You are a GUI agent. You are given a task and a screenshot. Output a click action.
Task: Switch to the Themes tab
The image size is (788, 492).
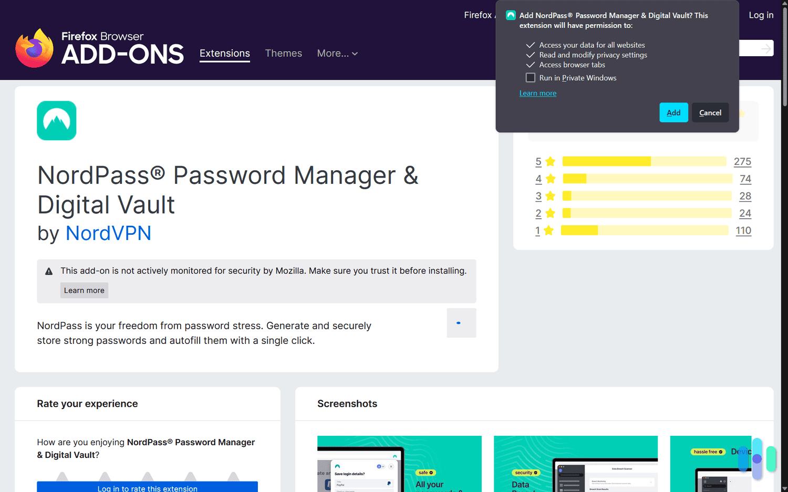(x=283, y=53)
